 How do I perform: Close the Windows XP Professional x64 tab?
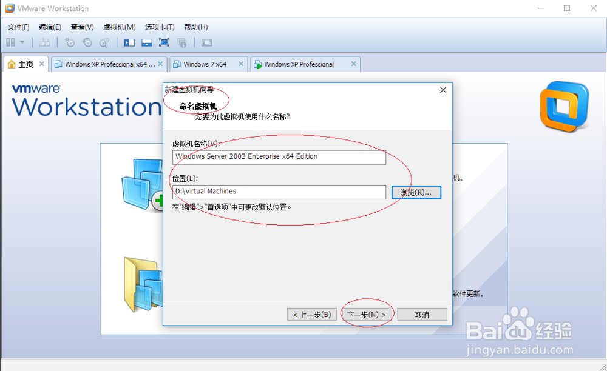[160, 64]
